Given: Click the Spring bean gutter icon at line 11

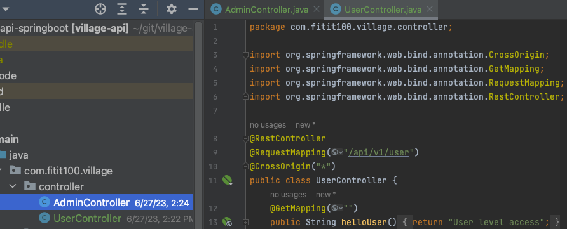Looking at the screenshot, I should 227,180.
